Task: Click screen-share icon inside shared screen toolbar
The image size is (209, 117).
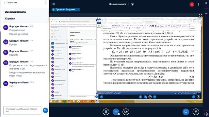Action: coord(154,97)
